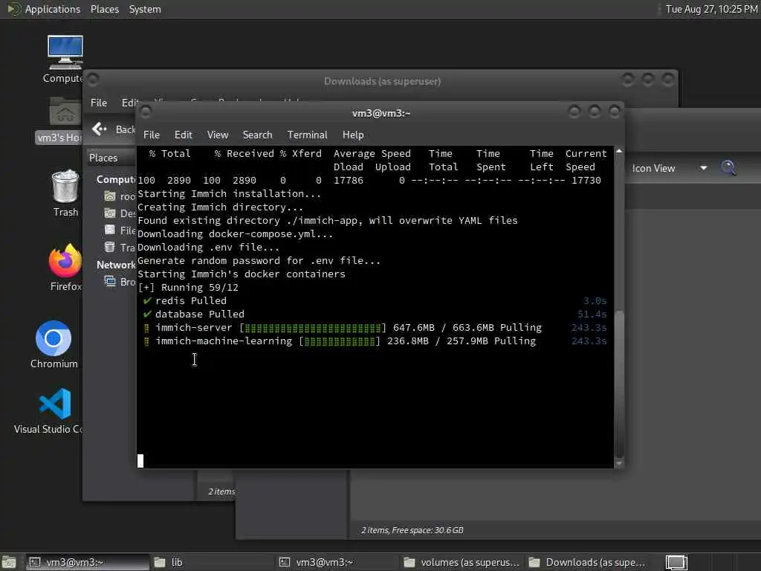Click immich-server progress bar
The width and height of the screenshot is (761, 571).
(313, 328)
